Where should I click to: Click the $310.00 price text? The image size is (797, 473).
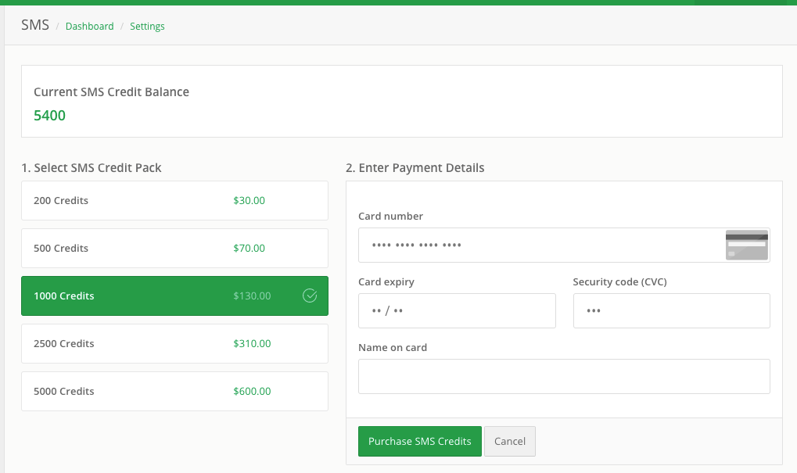252,344
